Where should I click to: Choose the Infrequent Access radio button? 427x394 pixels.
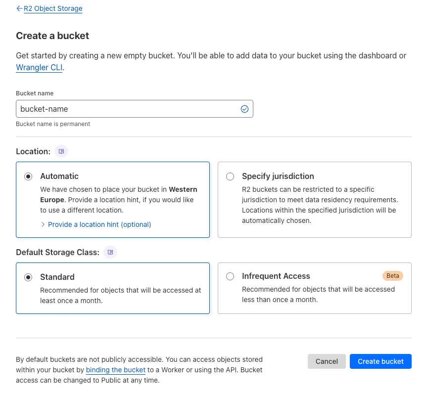pyautogui.click(x=230, y=277)
